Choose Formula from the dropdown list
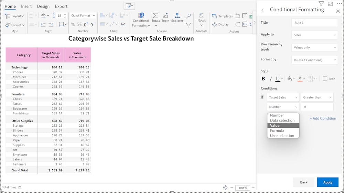The width and height of the screenshot is (344, 193). click(x=283, y=130)
